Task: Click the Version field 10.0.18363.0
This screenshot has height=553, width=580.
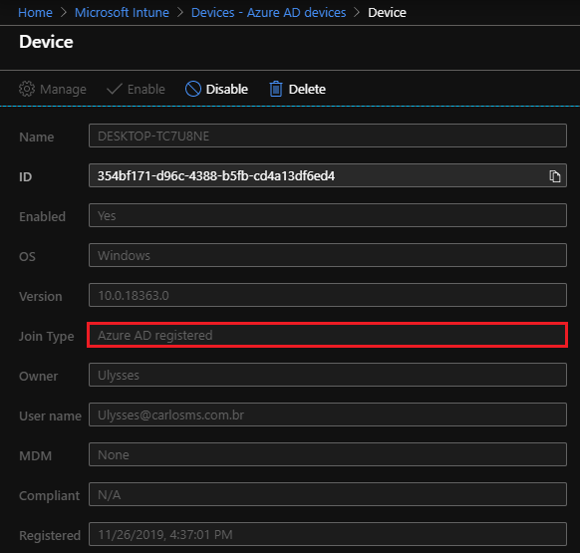Action: click(328, 295)
